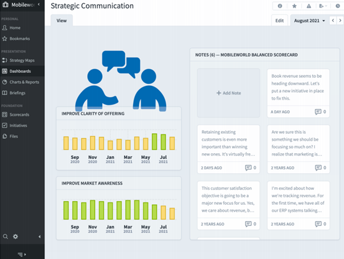Screen dimensions: 344x259
Task: Click Add Note tile
Action: pos(228,93)
